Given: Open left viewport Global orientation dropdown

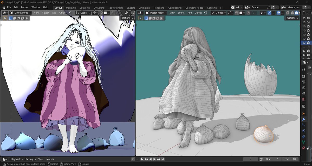Looking at the screenshot, I should [x=83, y=13].
